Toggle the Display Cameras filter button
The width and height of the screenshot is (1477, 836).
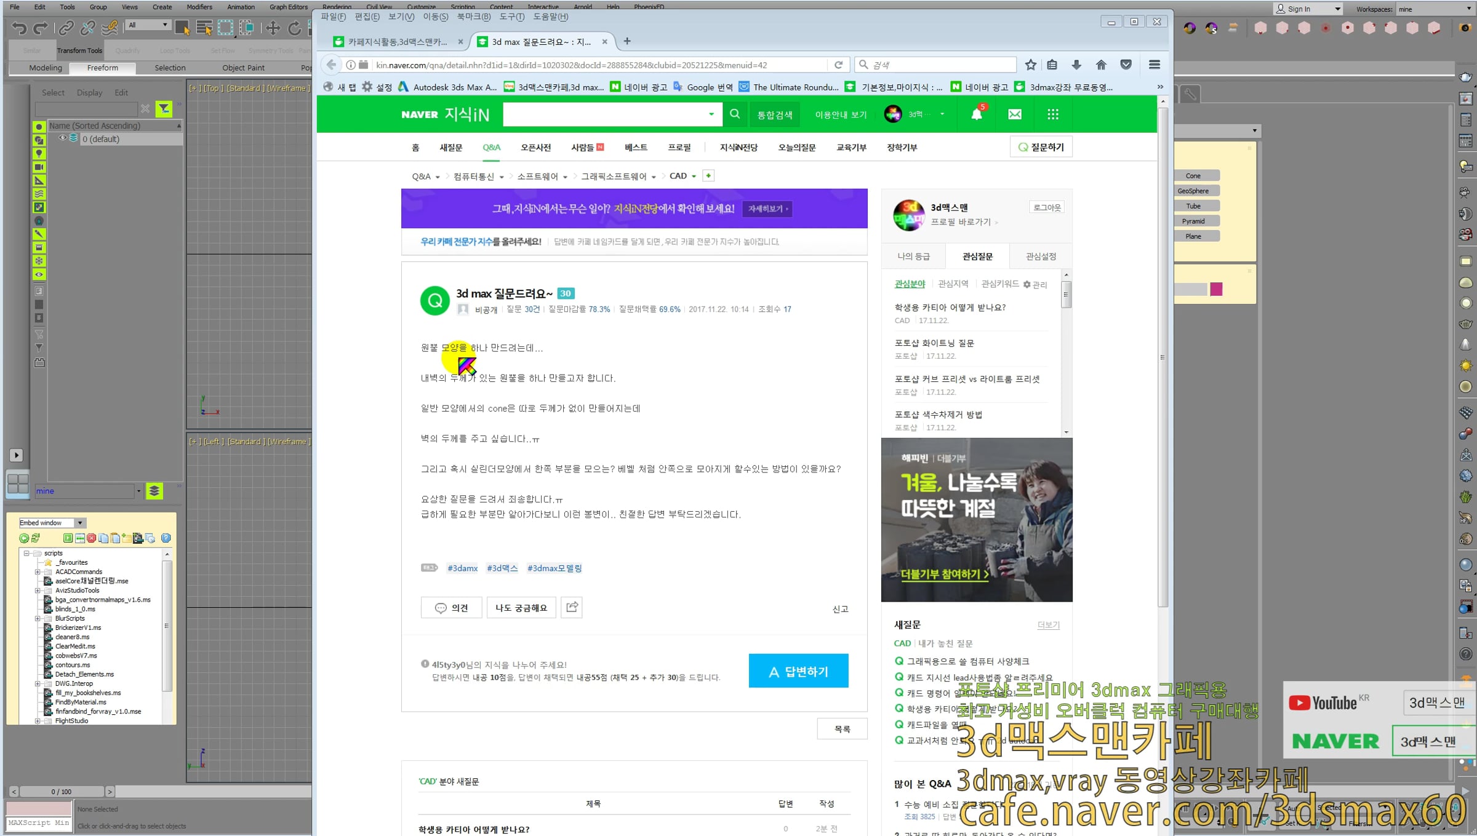pyautogui.click(x=39, y=167)
